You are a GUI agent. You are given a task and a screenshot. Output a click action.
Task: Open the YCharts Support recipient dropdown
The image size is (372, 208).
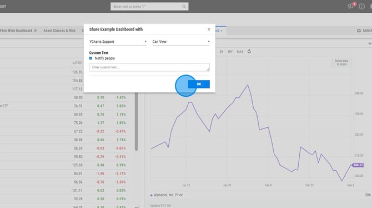[x=118, y=42]
